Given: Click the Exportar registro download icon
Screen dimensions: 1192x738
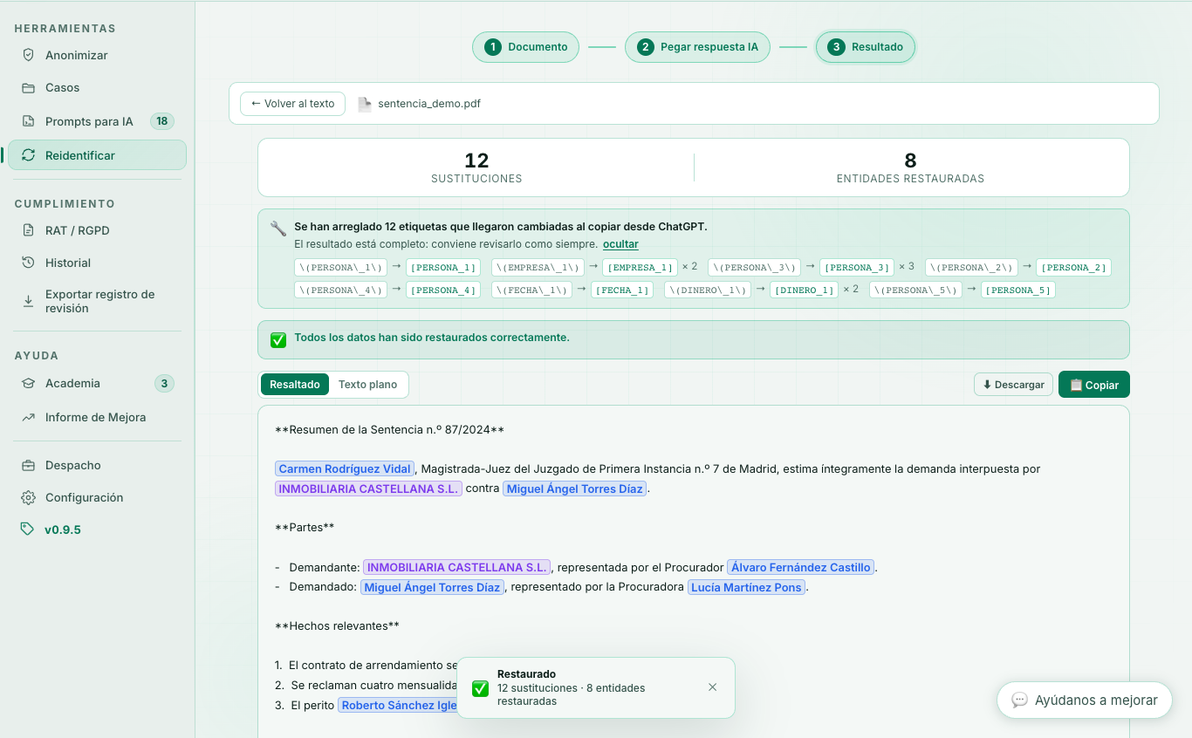Looking at the screenshot, I should click(x=29, y=301).
